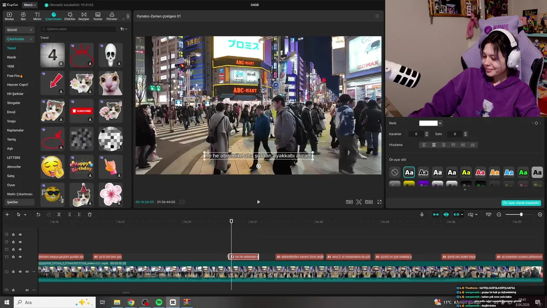
Task: Delete the selected clip with trash icon
Action: pyautogui.click(x=90, y=214)
